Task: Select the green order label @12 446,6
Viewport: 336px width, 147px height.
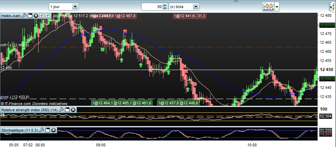Action: point(189,103)
